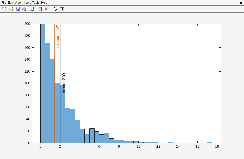
Task: Expand the Insert menu
Action: pyautogui.click(x=27, y=3)
